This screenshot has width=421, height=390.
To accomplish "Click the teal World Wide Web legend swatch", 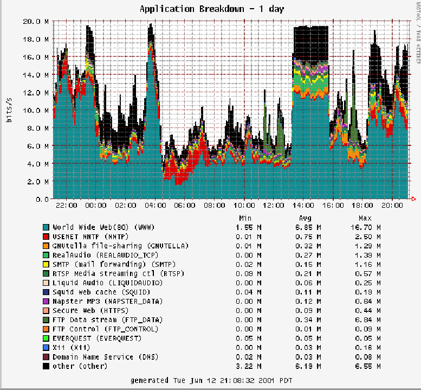I will click(47, 227).
